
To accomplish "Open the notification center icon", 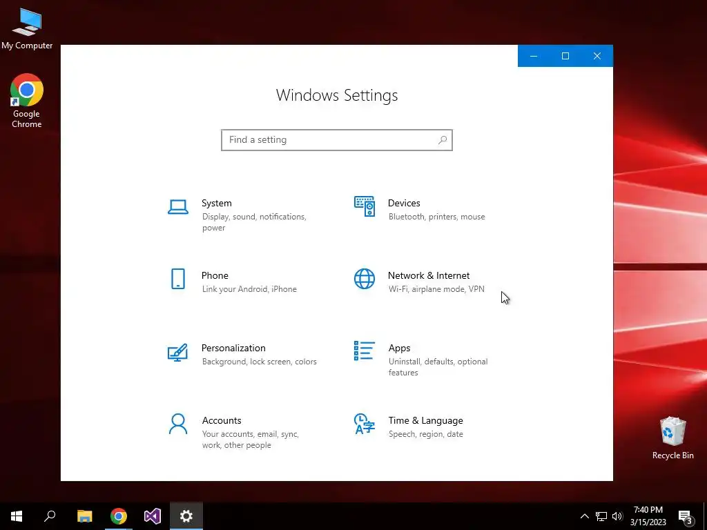I will [x=685, y=517].
